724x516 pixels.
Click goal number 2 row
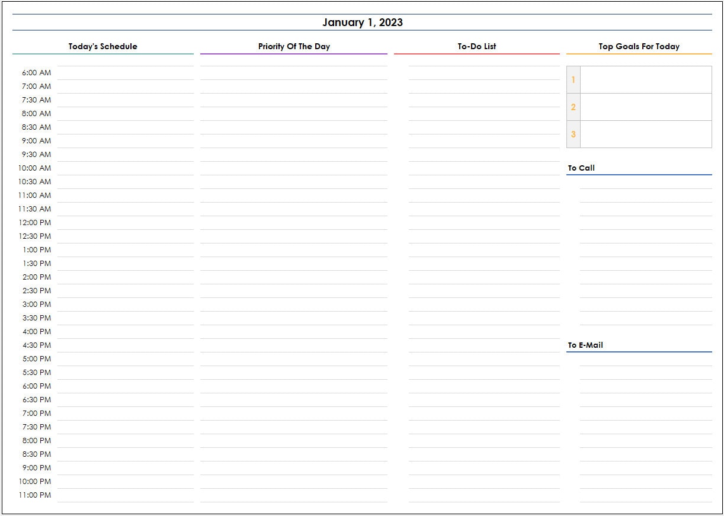coord(646,107)
